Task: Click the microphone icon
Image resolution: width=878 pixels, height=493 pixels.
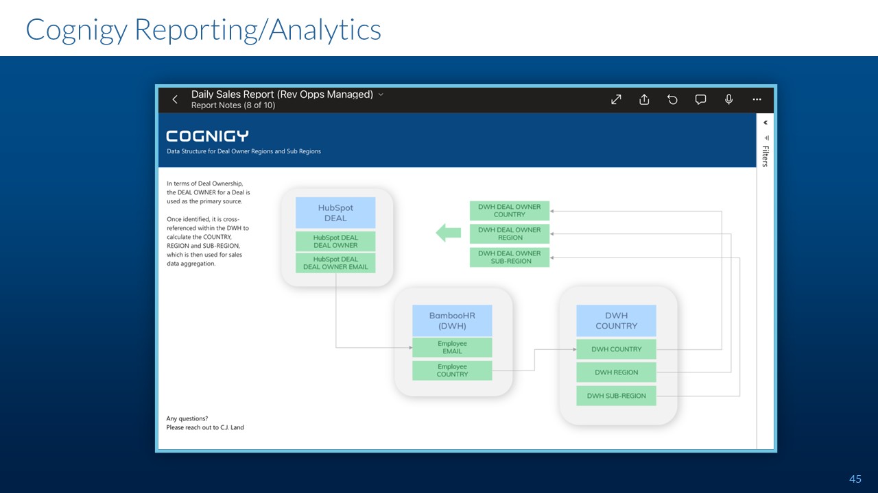Action: point(728,100)
